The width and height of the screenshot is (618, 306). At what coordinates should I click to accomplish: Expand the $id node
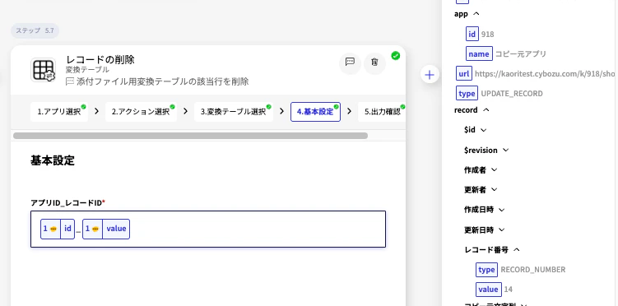tap(484, 130)
